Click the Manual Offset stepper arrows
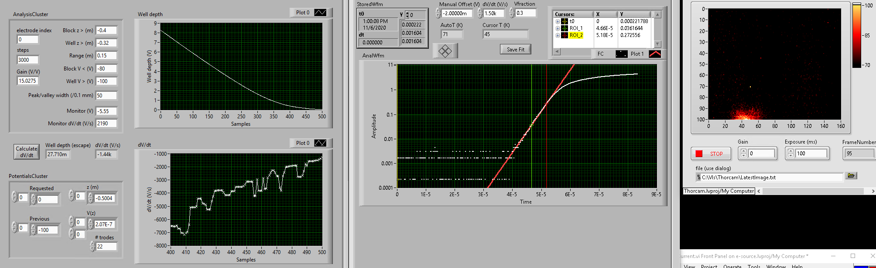Screen dimensions: 876x268 pos(438,13)
